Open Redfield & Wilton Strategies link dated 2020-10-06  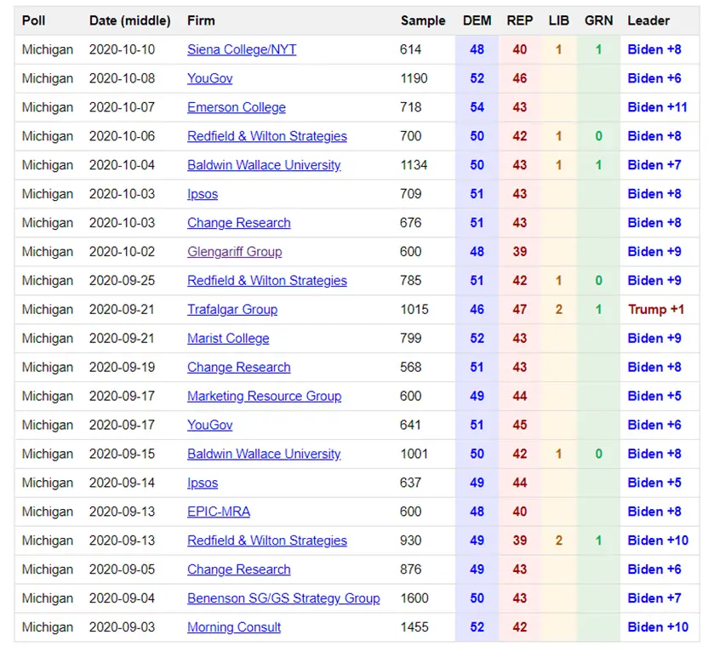[267, 136]
